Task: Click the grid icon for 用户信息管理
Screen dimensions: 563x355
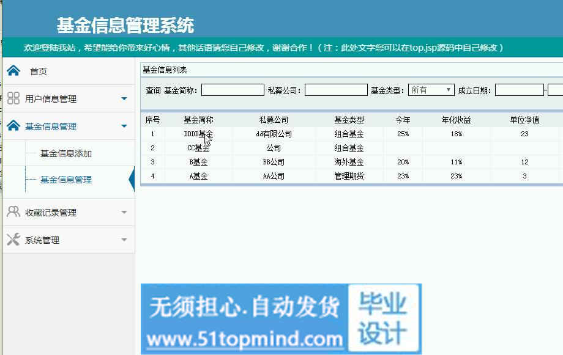Action: click(13, 98)
